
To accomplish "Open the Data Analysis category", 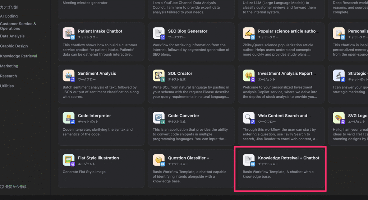I will (x=12, y=36).
